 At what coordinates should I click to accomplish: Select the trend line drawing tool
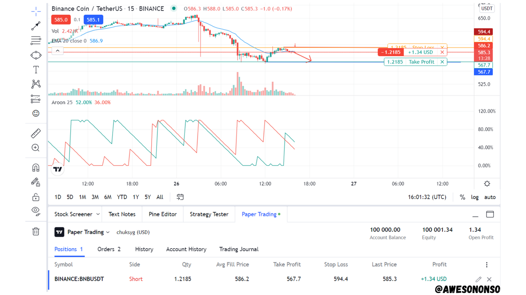[36, 26]
